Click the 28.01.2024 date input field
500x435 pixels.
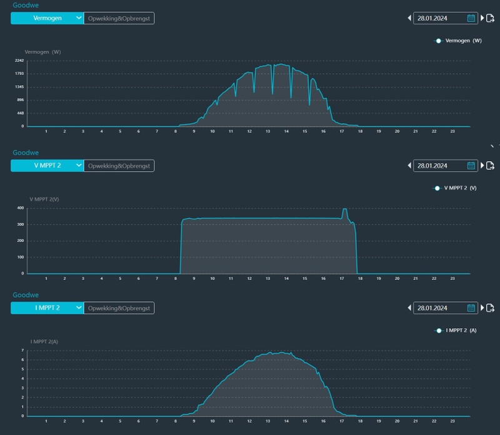pyautogui.click(x=437, y=18)
